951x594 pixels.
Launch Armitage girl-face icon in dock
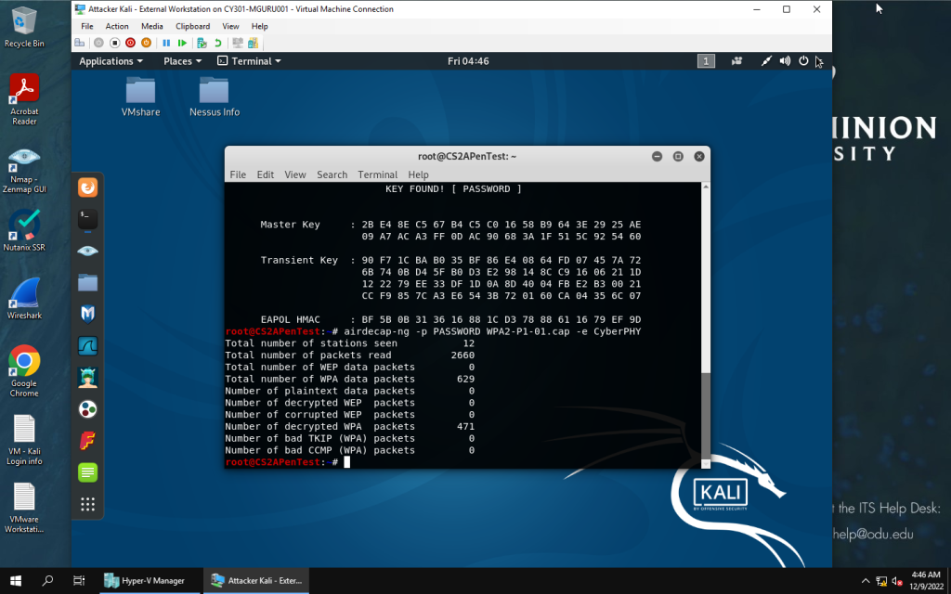pyautogui.click(x=88, y=378)
